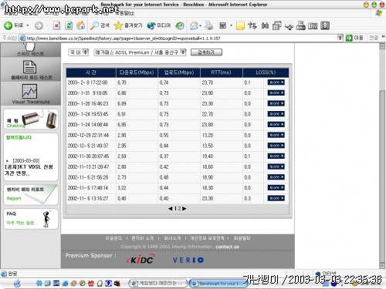Go to results page 2
The height and width of the screenshot is (289, 386).
tap(180, 209)
